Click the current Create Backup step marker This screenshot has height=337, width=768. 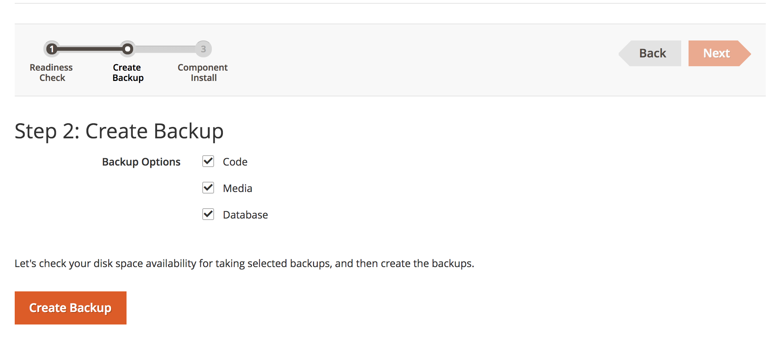[x=128, y=49]
